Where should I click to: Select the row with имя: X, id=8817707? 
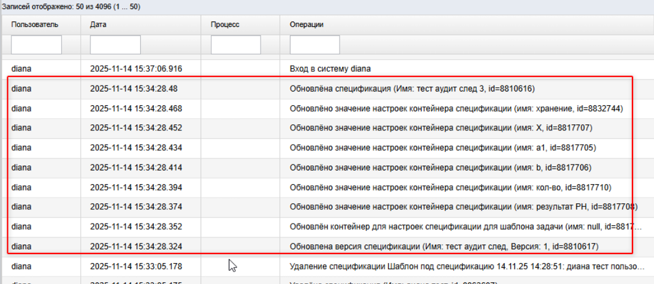[x=327, y=129]
